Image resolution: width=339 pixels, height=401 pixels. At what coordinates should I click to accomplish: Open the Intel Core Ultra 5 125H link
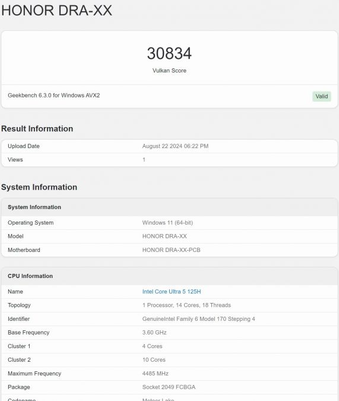(x=172, y=292)
